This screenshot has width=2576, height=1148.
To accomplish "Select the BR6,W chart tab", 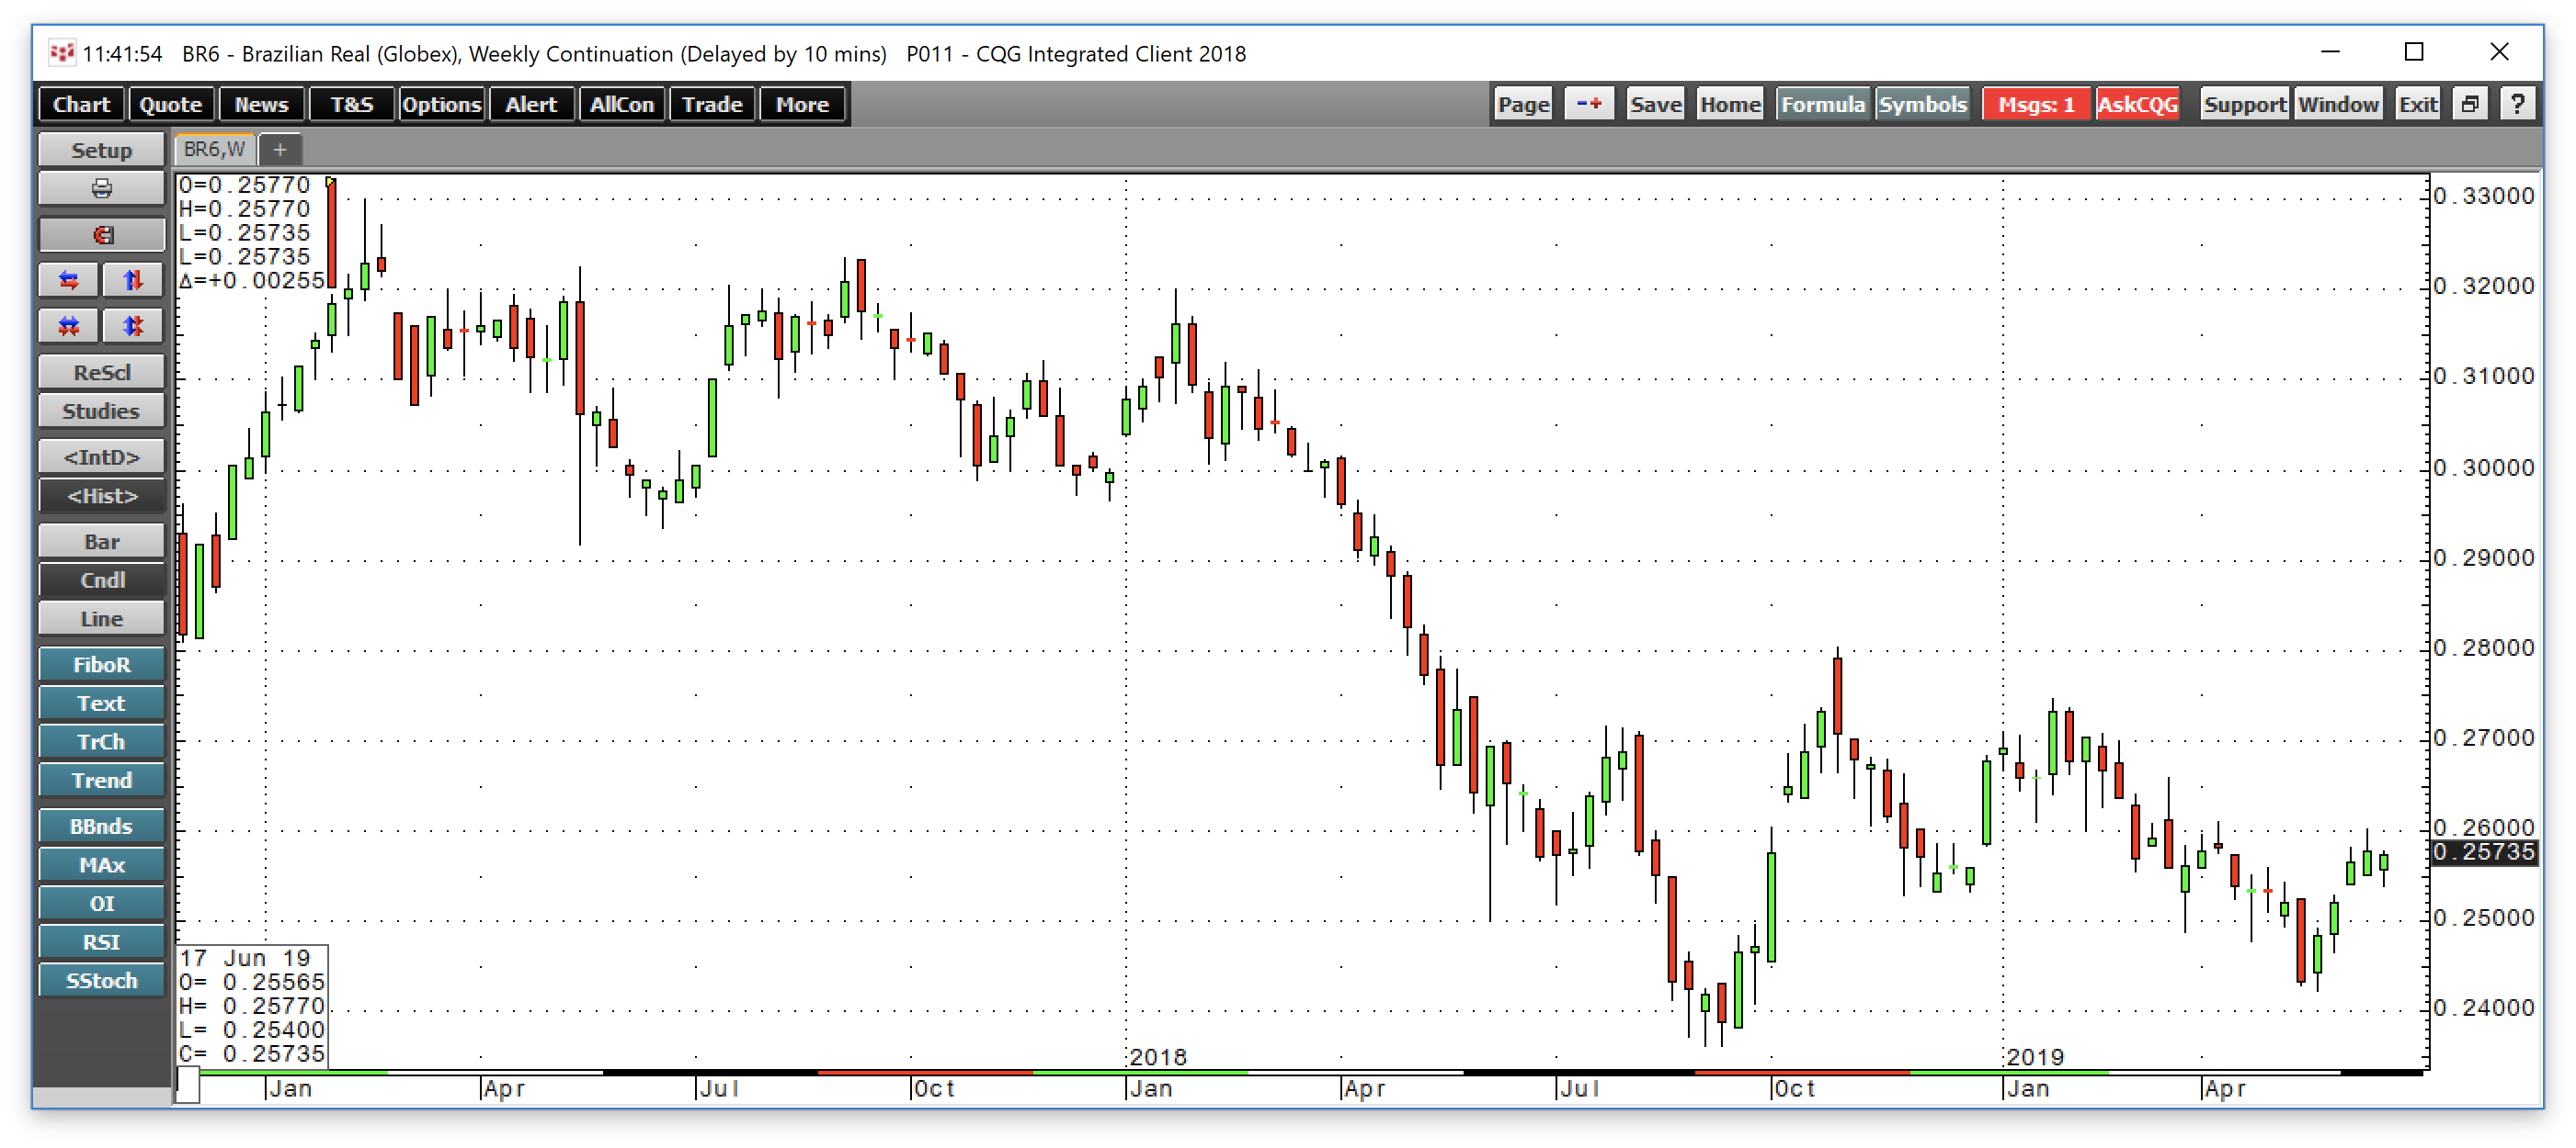I will (215, 150).
